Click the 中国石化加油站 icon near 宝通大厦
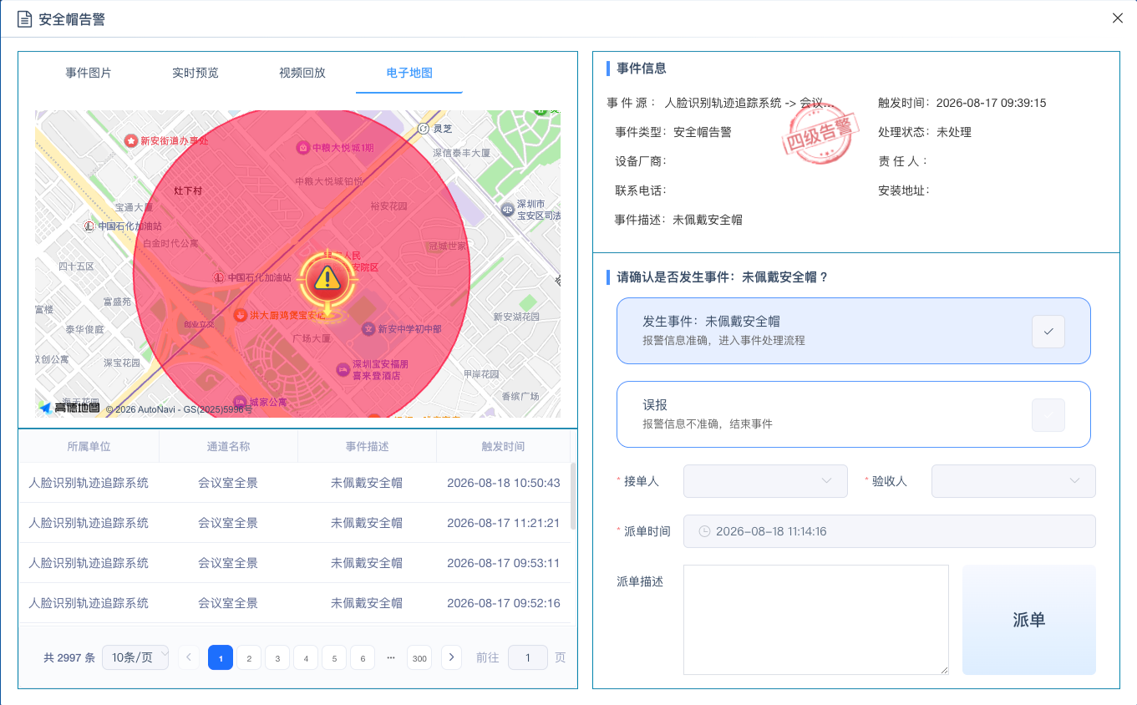1137x705 pixels. pyautogui.click(x=89, y=226)
